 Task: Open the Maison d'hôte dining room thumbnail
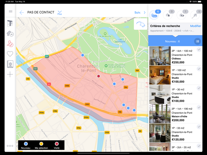(x=160, y=114)
